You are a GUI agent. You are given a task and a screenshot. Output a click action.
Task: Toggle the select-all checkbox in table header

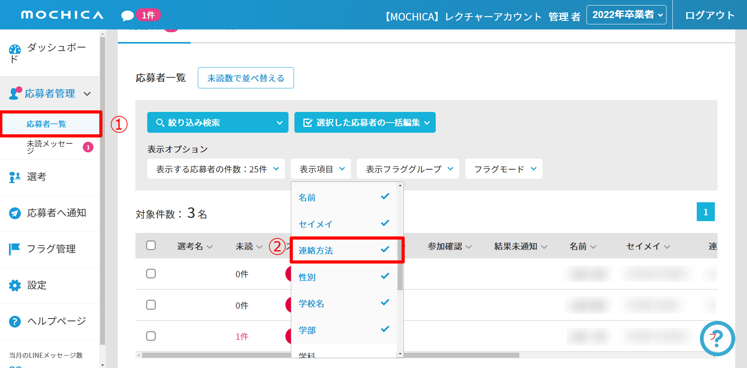(x=151, y=245)
